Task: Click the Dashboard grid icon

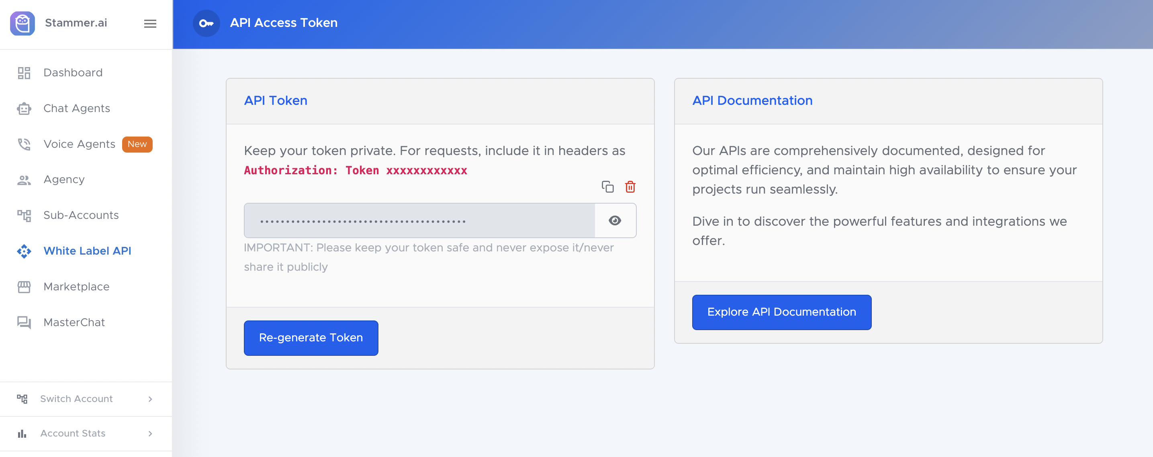Action: 24,73
